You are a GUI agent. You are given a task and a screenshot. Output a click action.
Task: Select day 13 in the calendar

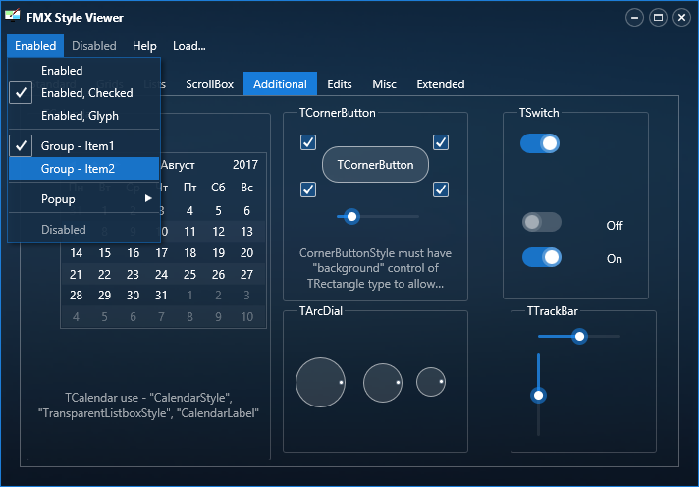pos(247,232)
